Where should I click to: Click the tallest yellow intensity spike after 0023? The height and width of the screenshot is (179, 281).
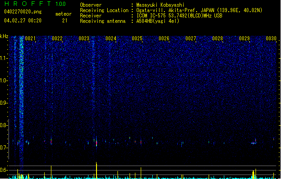click(x=96, y=170)
